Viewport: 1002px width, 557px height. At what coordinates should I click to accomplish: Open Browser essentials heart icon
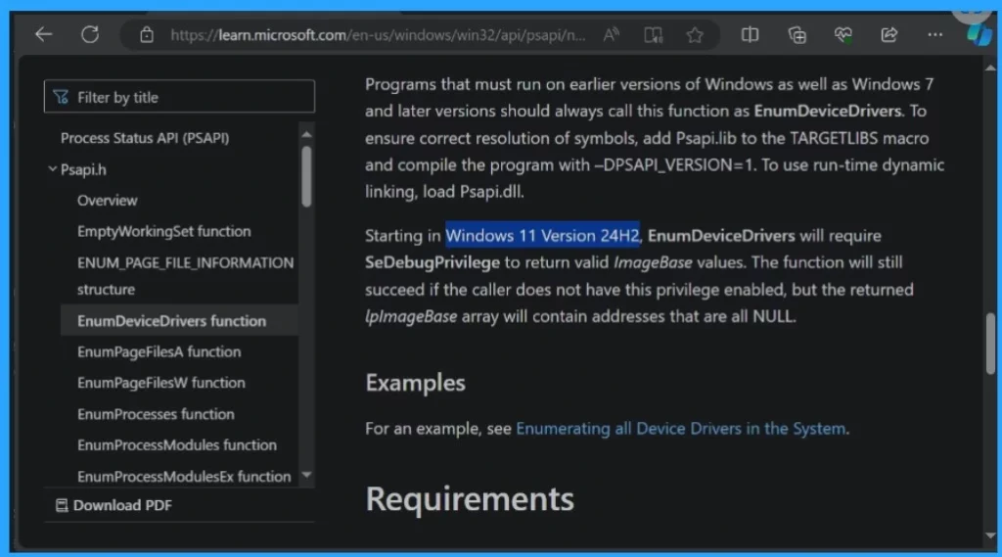(x=843, y=34)
